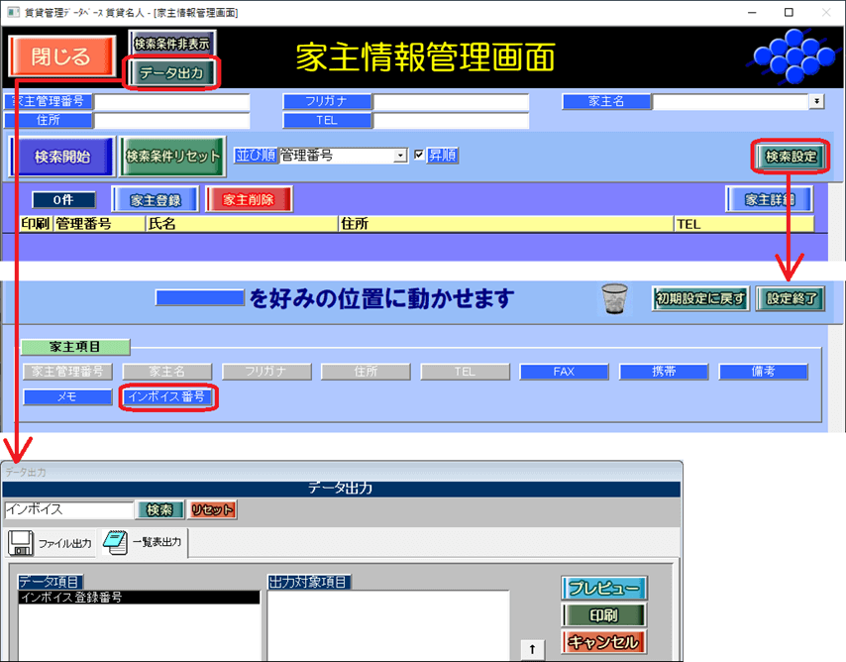Click the trash can icon
Screen dimensions: 846x662
coord(614,297)
